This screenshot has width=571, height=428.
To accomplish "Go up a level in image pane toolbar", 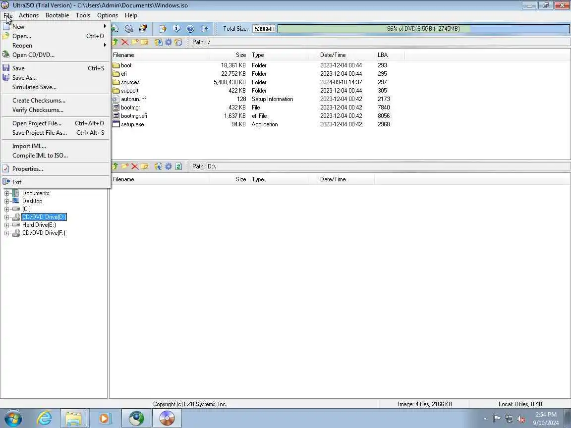I will point(115,42).
